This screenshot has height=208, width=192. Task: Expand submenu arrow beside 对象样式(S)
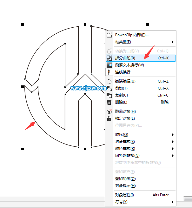click(x=173, y=142)
